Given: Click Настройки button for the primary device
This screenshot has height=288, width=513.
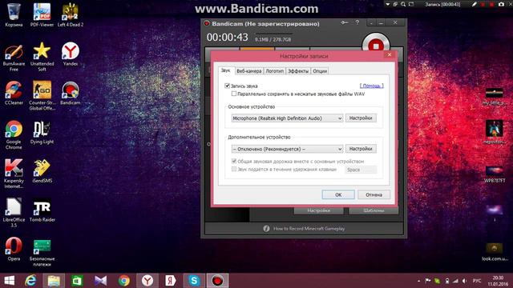Looking at the screenshot, I should (x=361, y=118).
